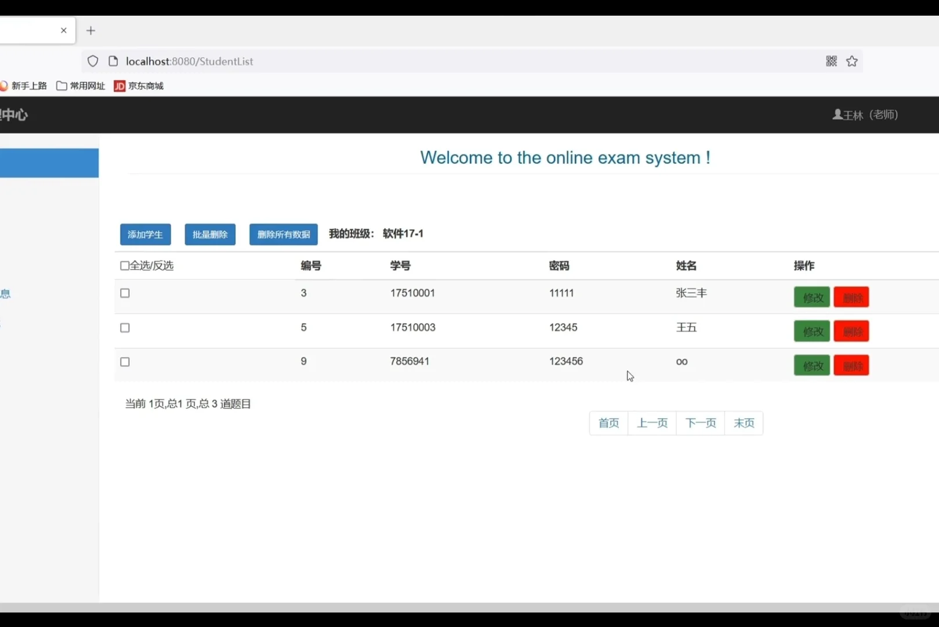
Task: Bookmark this page with the star icon
Action: point(851,61)
